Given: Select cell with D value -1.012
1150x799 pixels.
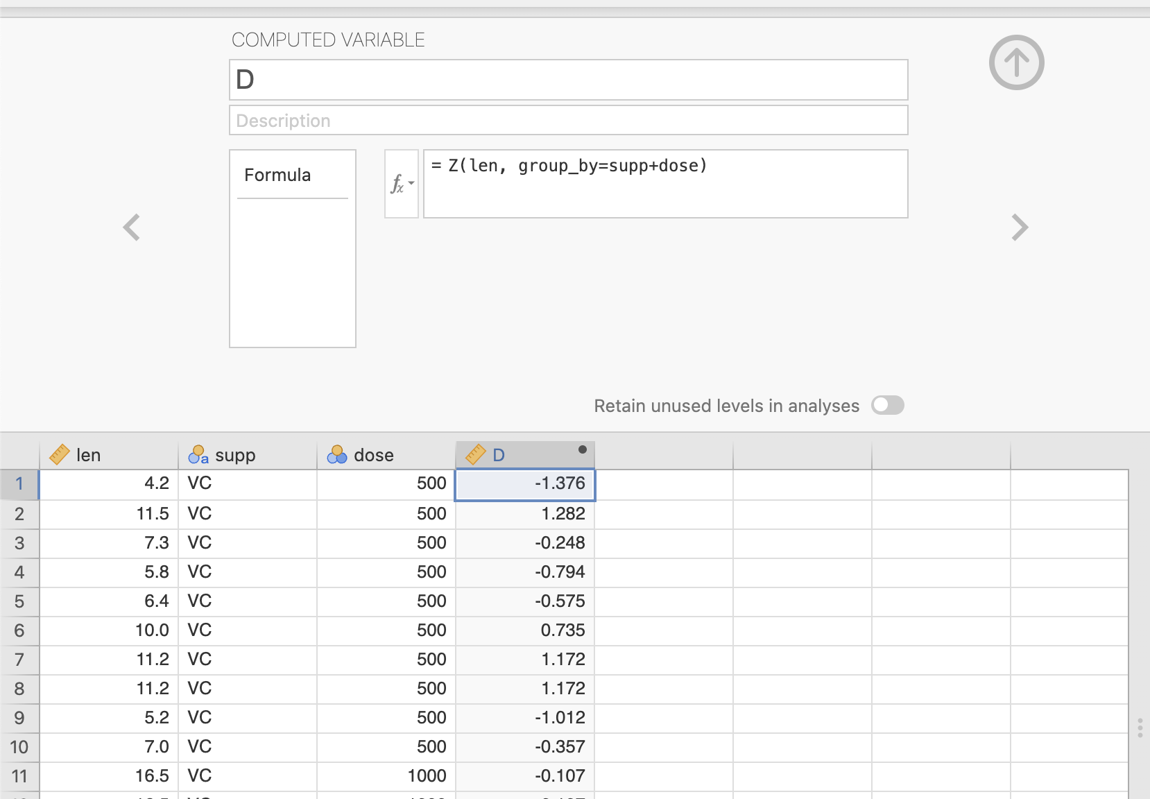Looking at the screenshot, I should [x=525, y=718].
